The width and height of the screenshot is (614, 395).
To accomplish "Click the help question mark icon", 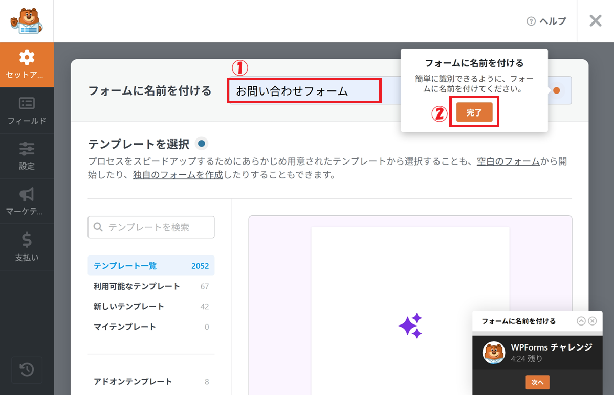I will (x=531, y=21).
